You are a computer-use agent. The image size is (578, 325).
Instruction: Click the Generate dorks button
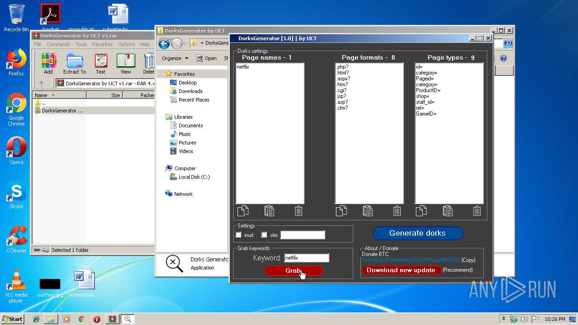418,233
